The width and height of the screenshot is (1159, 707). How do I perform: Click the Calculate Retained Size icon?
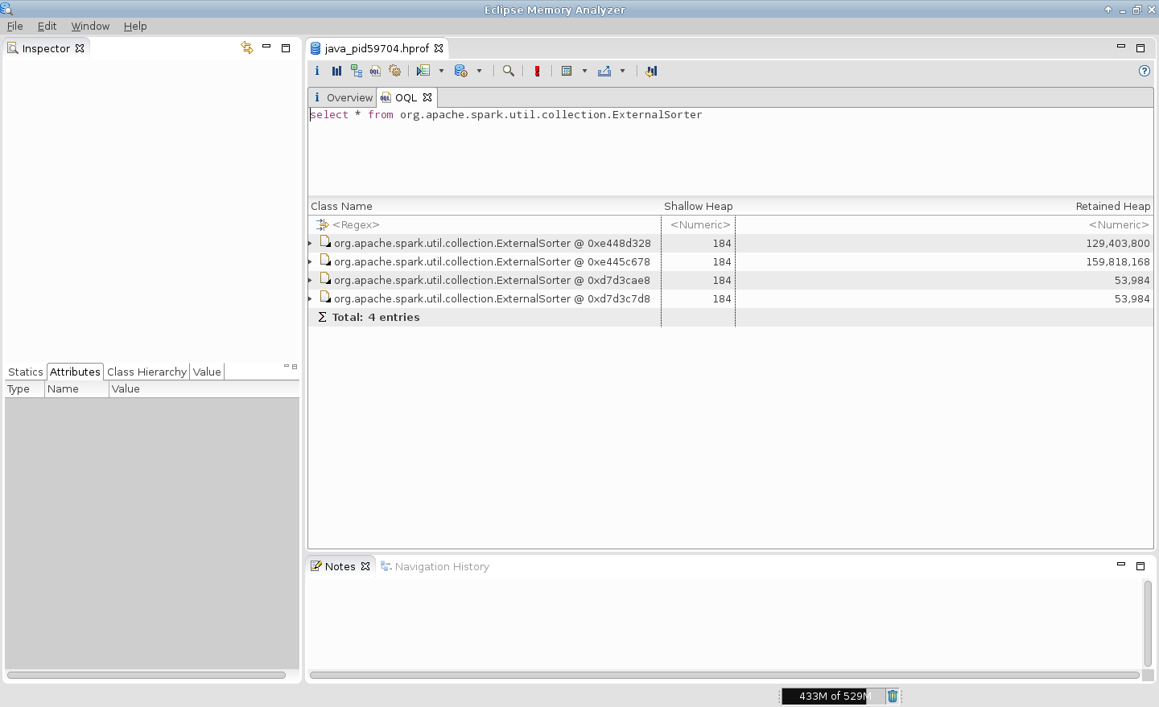[x=567, y=71]
